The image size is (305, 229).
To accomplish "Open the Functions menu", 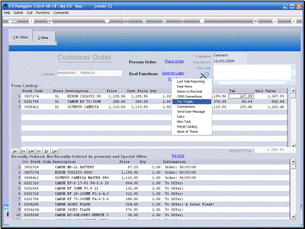I will 43,12.
